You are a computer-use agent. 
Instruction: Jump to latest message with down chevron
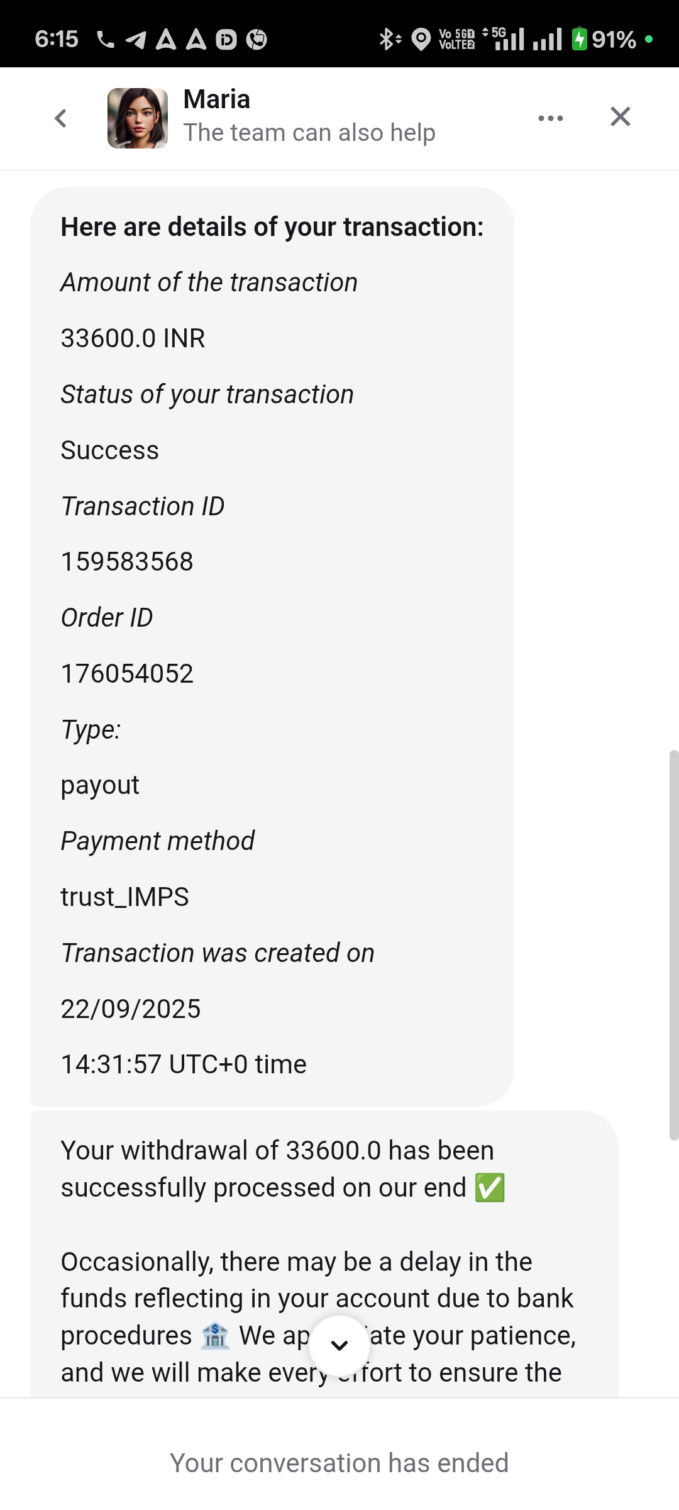(339, 1345)
